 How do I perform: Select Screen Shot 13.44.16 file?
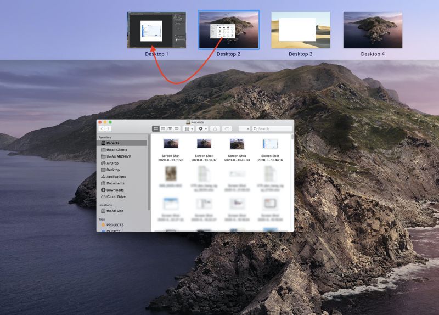pyautogui.click(x=270, y=150)
